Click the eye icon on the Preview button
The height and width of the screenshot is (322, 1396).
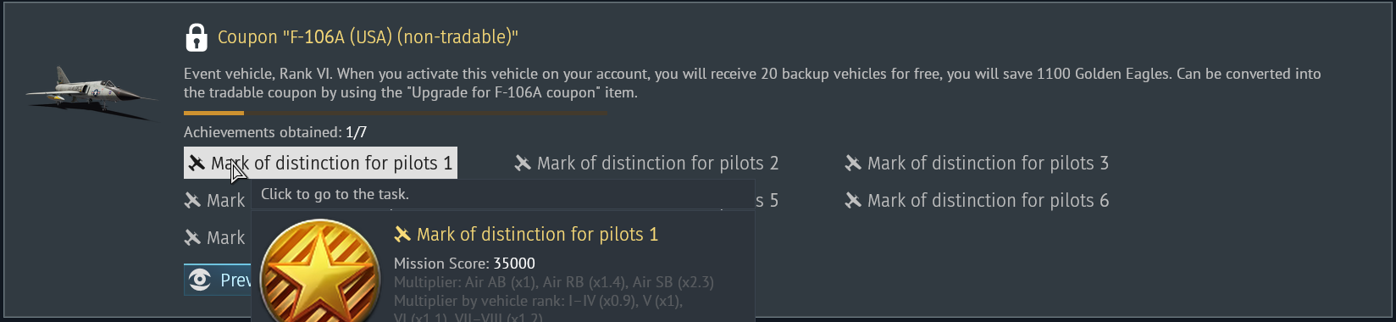200,280
